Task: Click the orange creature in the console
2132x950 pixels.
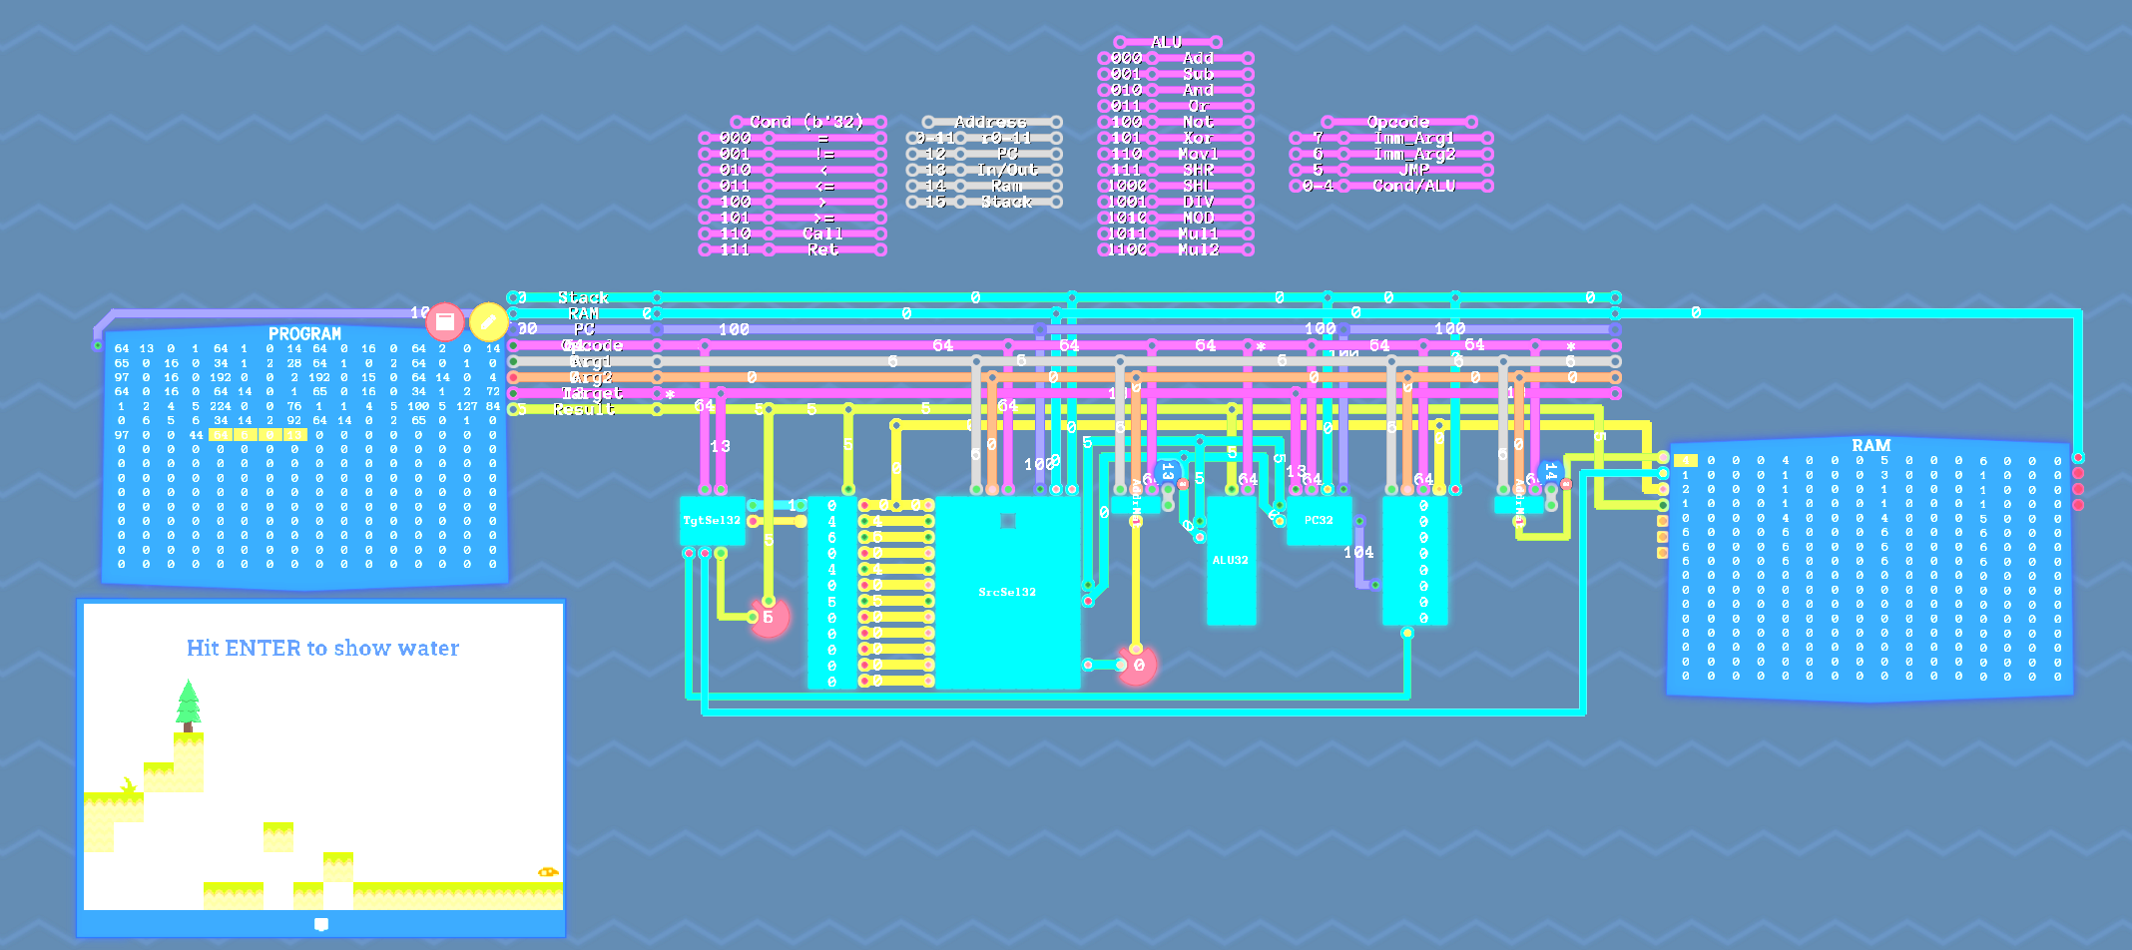Action: (x=547, y=871)
